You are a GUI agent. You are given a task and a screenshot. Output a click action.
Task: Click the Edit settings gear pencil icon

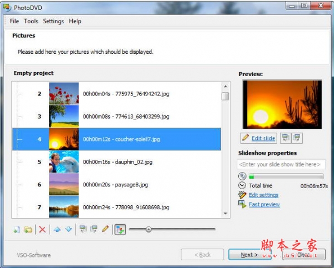click(242, 195)
